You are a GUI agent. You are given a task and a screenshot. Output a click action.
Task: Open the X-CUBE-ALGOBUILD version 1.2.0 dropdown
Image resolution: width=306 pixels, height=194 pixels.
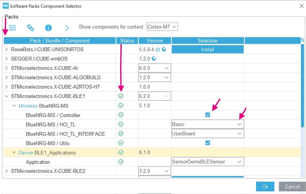155,77
